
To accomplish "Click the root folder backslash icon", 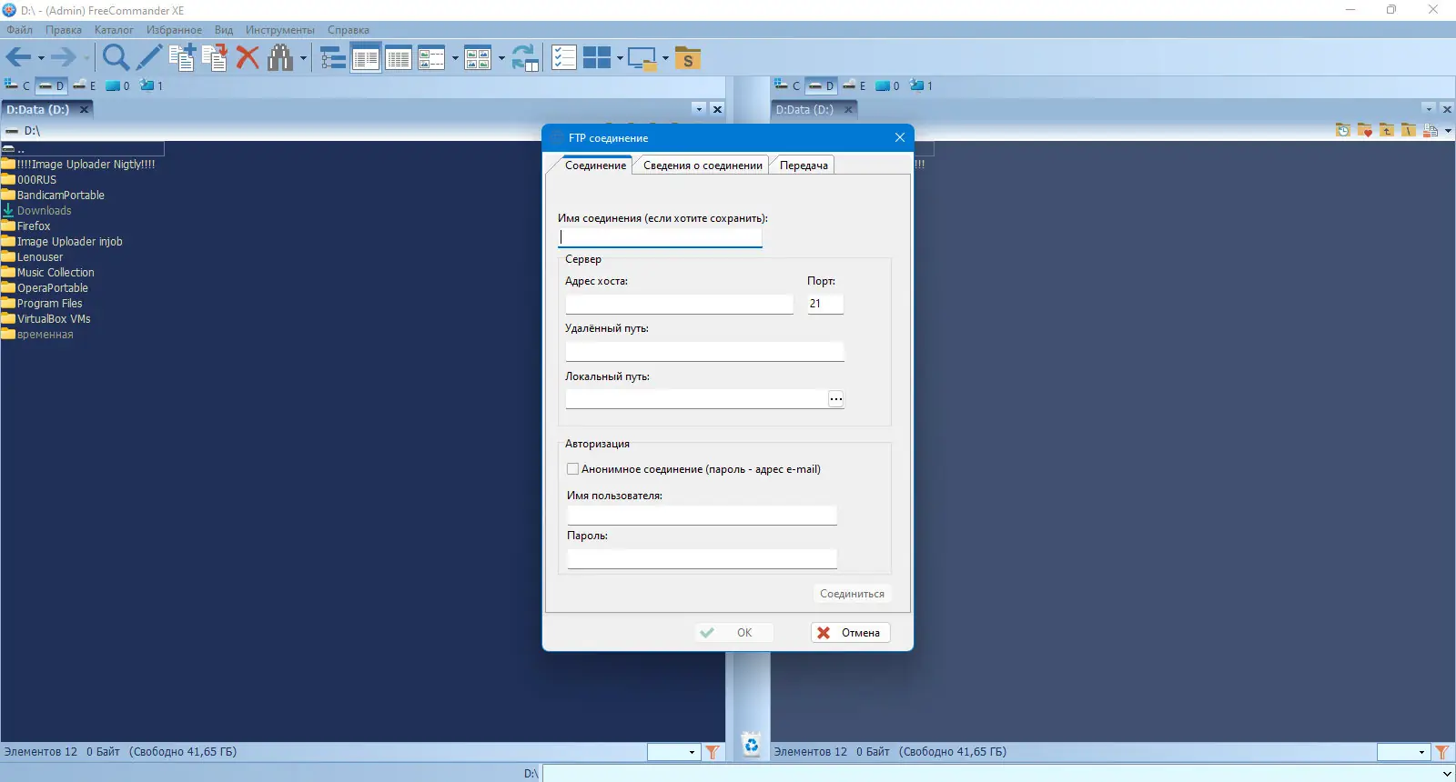I will [1409, 130].
